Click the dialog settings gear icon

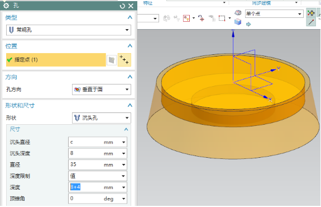click(6, 6)
